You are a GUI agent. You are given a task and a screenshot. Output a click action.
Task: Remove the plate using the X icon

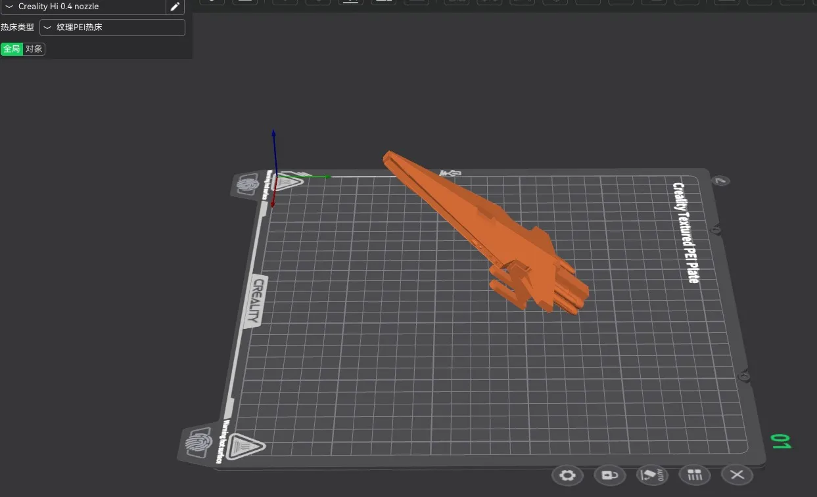tap(737, 475)
